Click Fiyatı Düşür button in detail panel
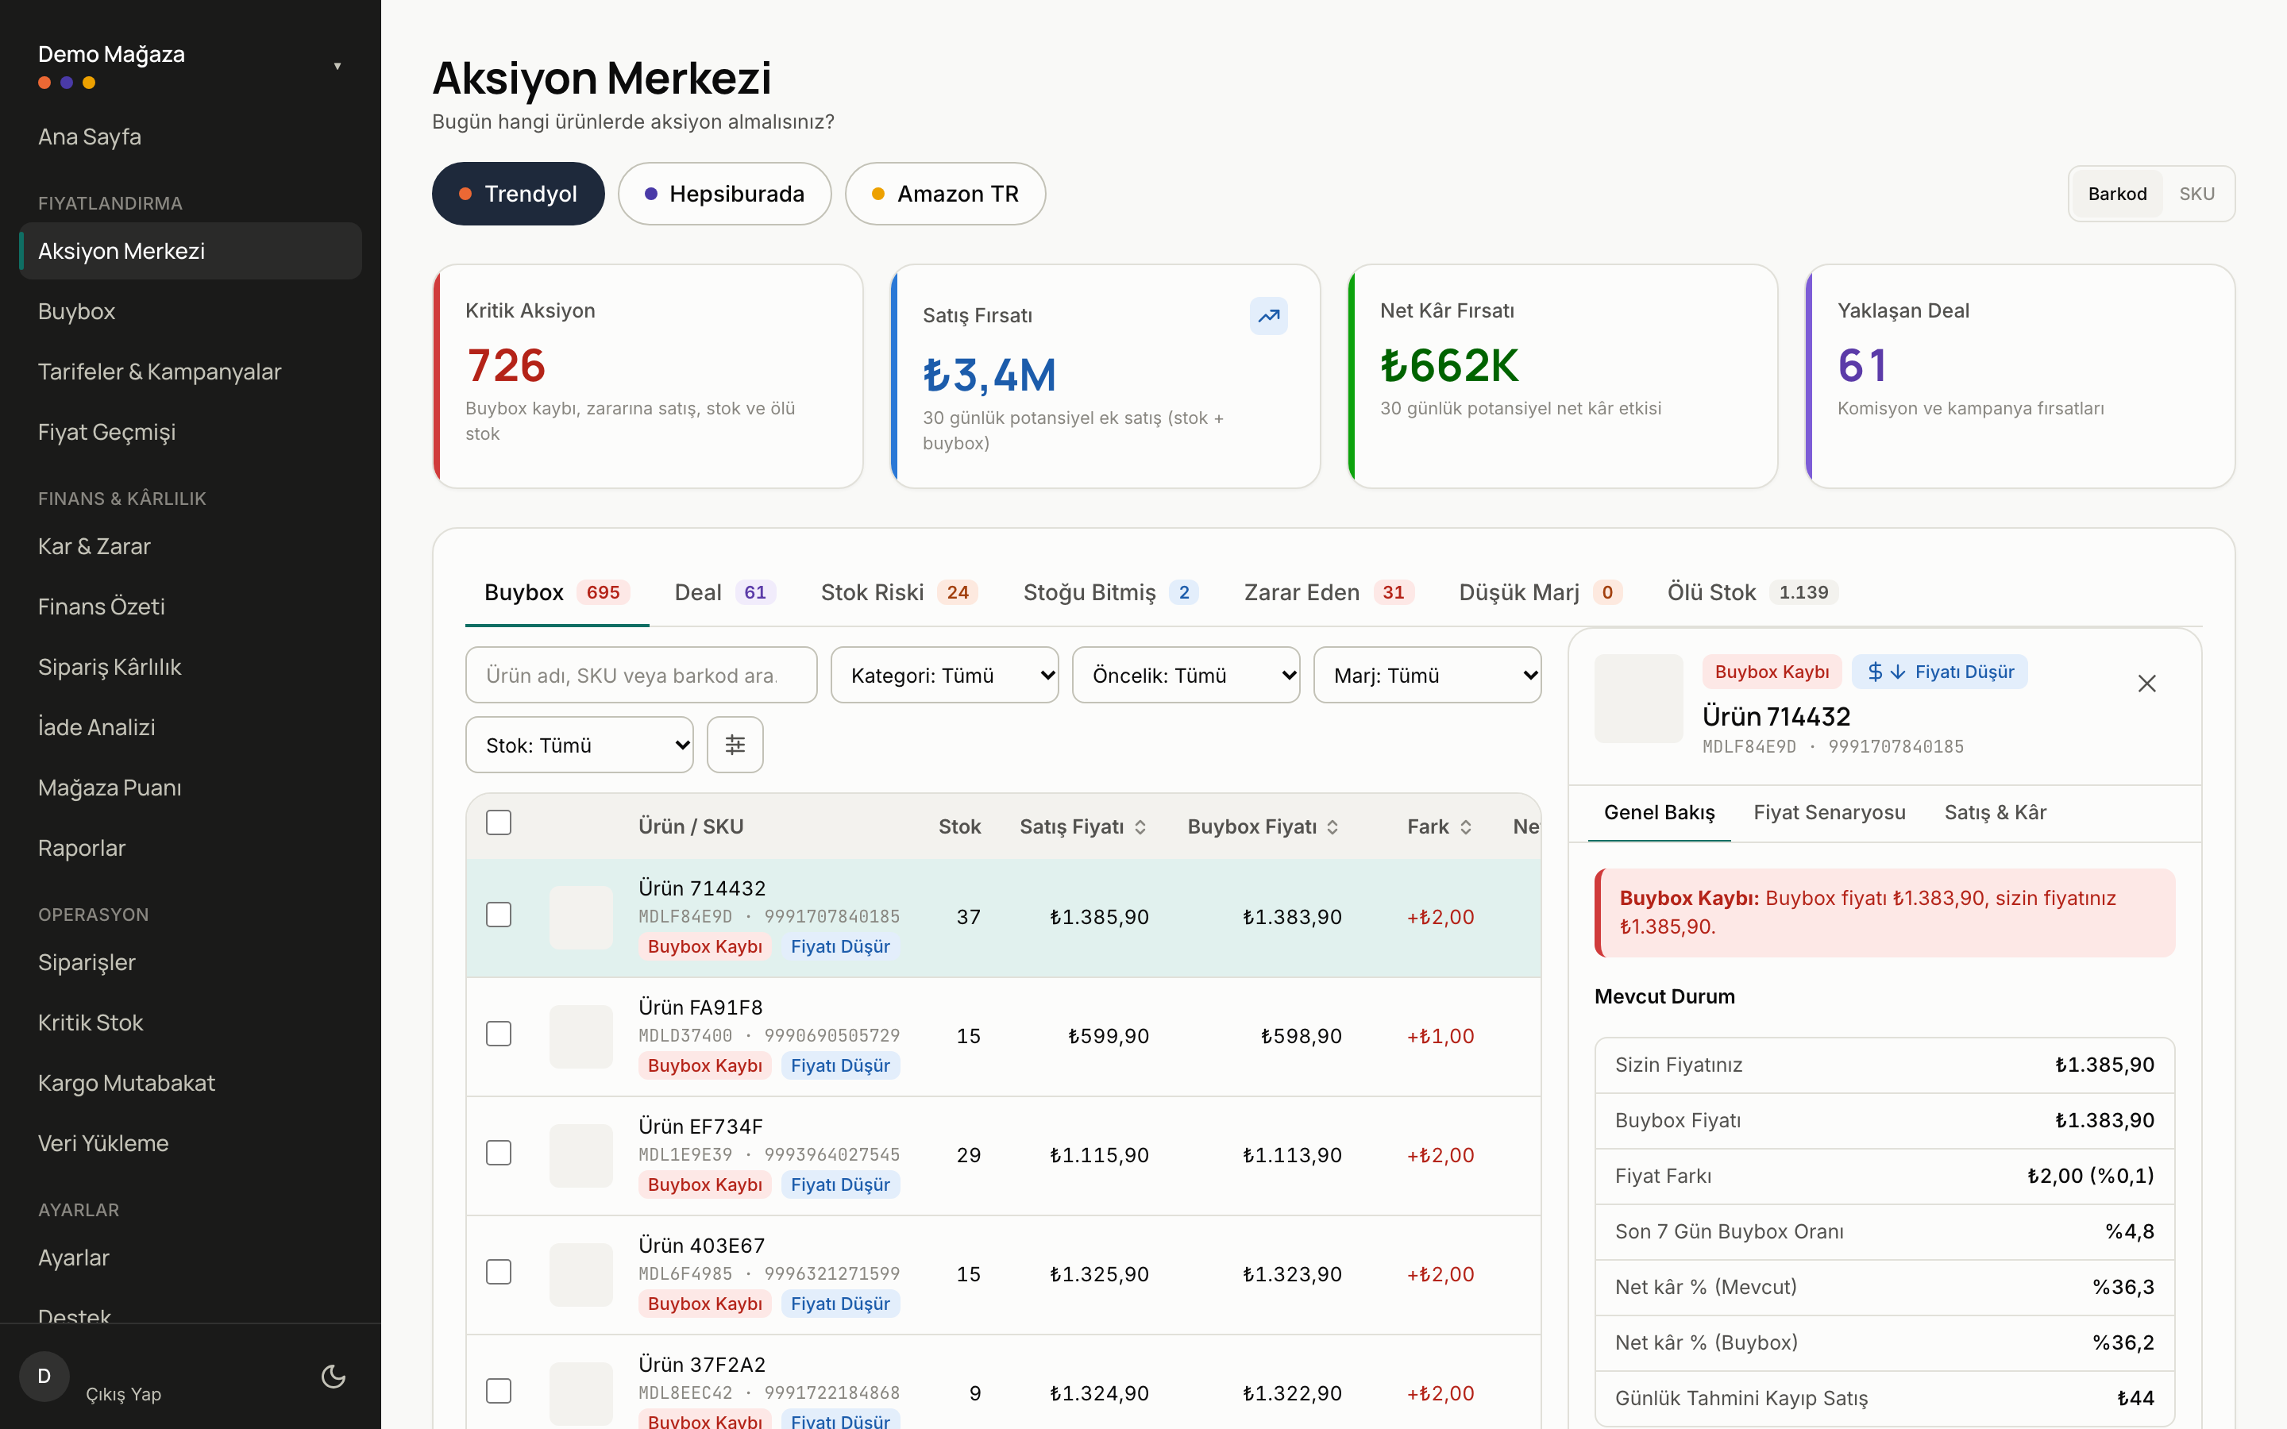2287x1429 pixels. click(1939, 672)
